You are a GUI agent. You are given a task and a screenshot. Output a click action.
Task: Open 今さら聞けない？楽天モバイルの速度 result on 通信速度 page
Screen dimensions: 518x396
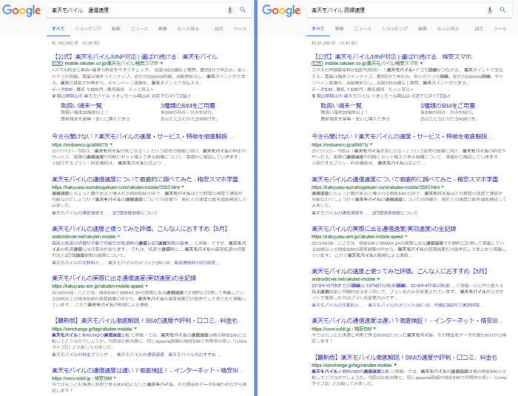pyautogui.click(x=143, y=136)
